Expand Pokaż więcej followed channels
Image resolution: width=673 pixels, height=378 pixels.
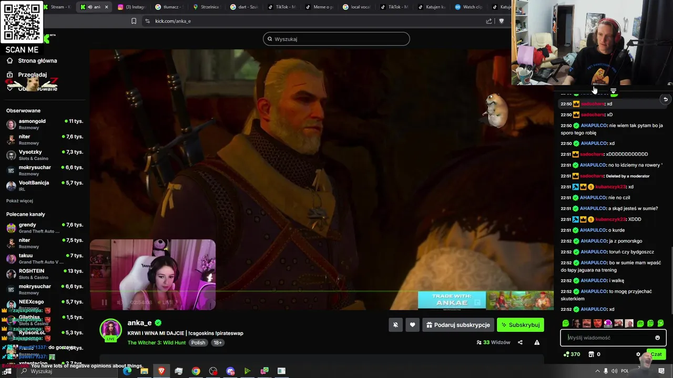(x=19, y=201)
